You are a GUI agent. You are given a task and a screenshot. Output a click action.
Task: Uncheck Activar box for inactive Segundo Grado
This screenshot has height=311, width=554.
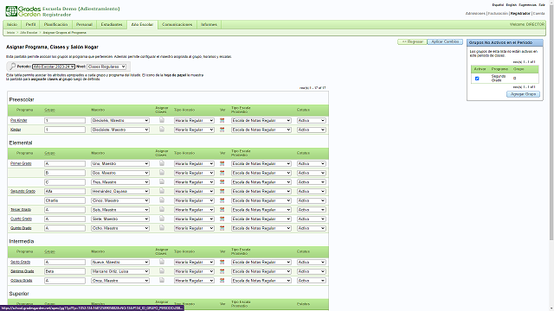point(477,79)
